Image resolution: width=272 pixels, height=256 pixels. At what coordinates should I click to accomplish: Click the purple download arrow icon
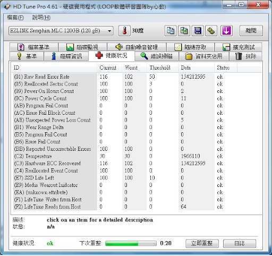226,31
